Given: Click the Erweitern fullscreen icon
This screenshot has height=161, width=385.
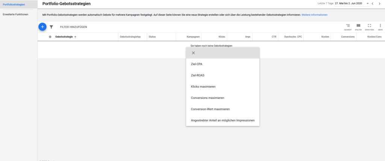Looking at the screenshot, I should pyautogui.click(x=369, y=26).
